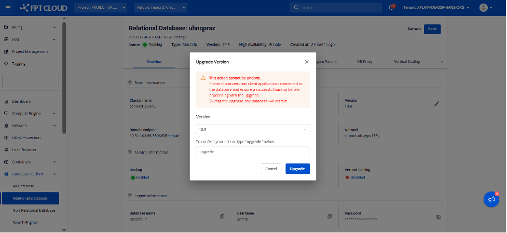This screenshot has height=233, width=507.
Task: Click the upgrade confirmation text field
Action: tap(253, 152)
